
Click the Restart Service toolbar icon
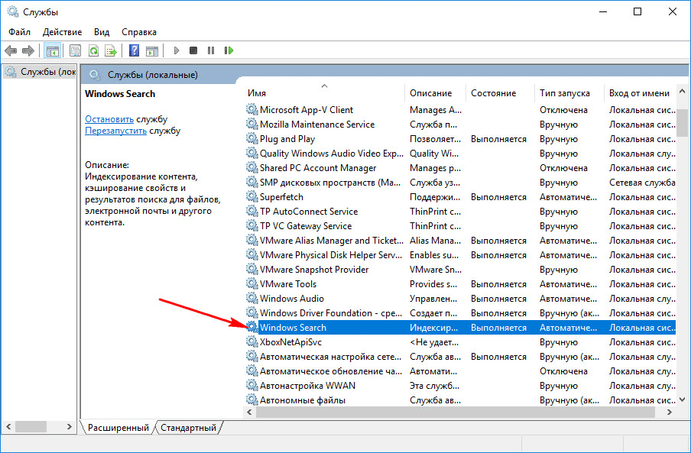click(x=229, y=50)
